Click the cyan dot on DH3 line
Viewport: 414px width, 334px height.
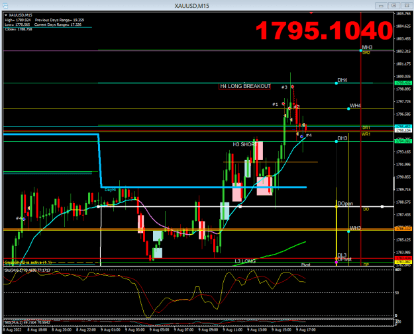click(336, 142)
